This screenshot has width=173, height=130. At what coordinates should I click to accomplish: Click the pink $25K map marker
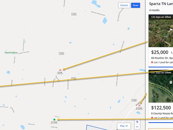(x=60, y=70)
